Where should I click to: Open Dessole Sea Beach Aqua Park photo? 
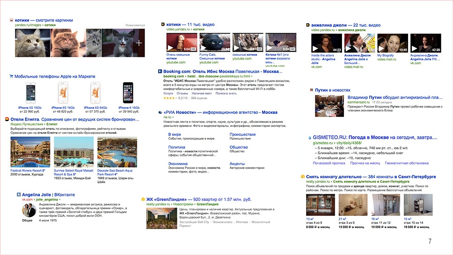coord(117,152)
